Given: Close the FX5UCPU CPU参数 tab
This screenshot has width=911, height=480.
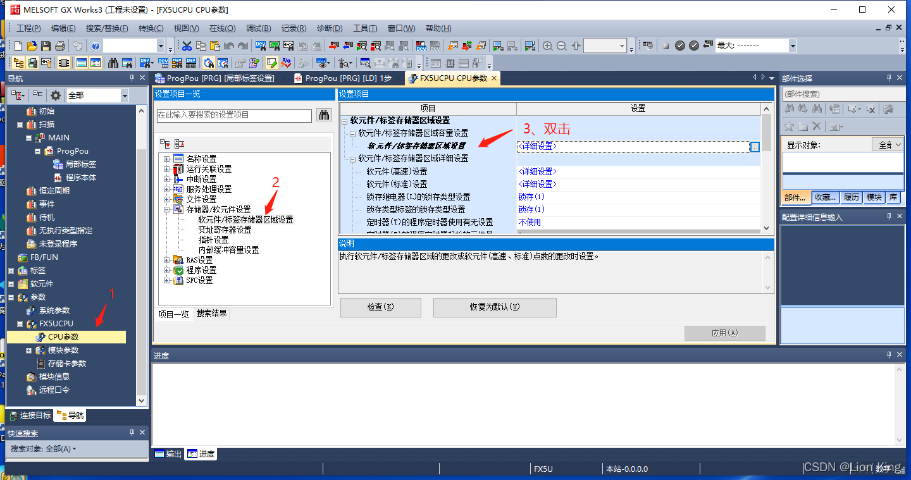Looking at the screenshot, I should [x=494, y=78].
